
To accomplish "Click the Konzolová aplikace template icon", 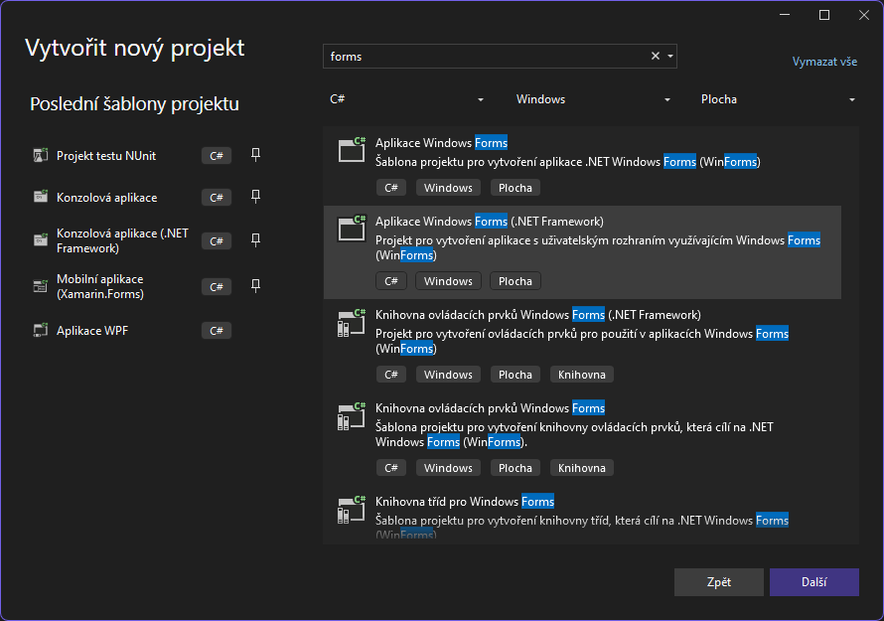I will pyautogui.click(x=40, y=198).
